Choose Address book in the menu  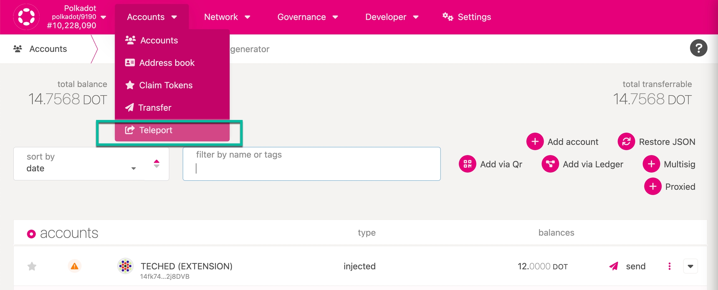(x=167, y=63)
